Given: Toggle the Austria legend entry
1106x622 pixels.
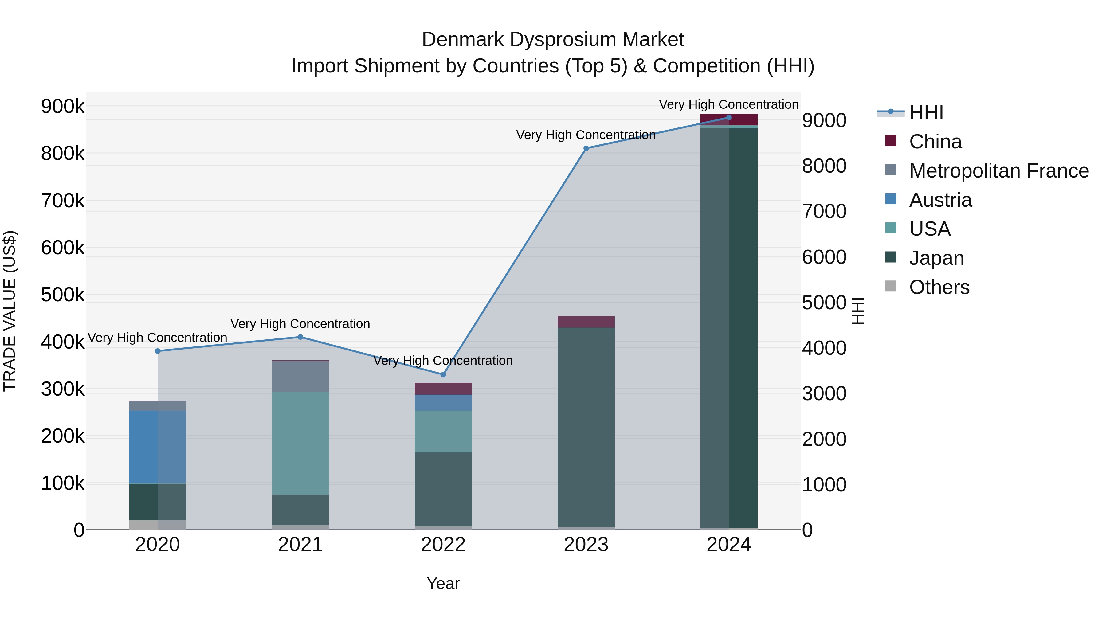Looking at the screenshot, I should click(928, 200).
